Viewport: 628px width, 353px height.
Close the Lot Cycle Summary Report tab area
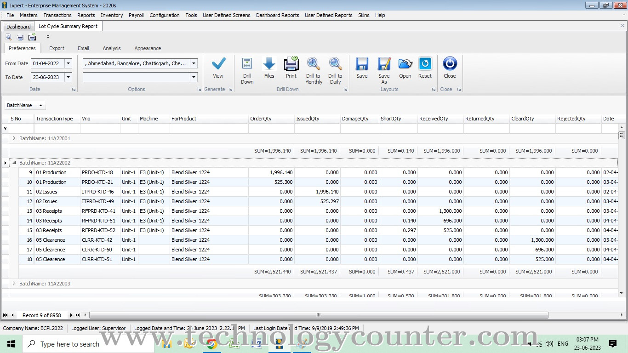tap(622, 26)
